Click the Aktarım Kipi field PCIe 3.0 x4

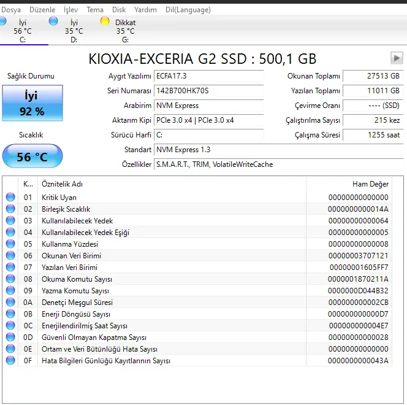click(208, 120)
